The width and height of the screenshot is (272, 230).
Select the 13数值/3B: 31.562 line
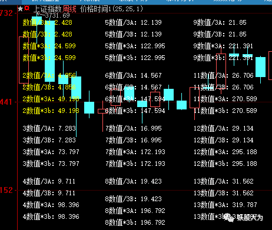224,193
